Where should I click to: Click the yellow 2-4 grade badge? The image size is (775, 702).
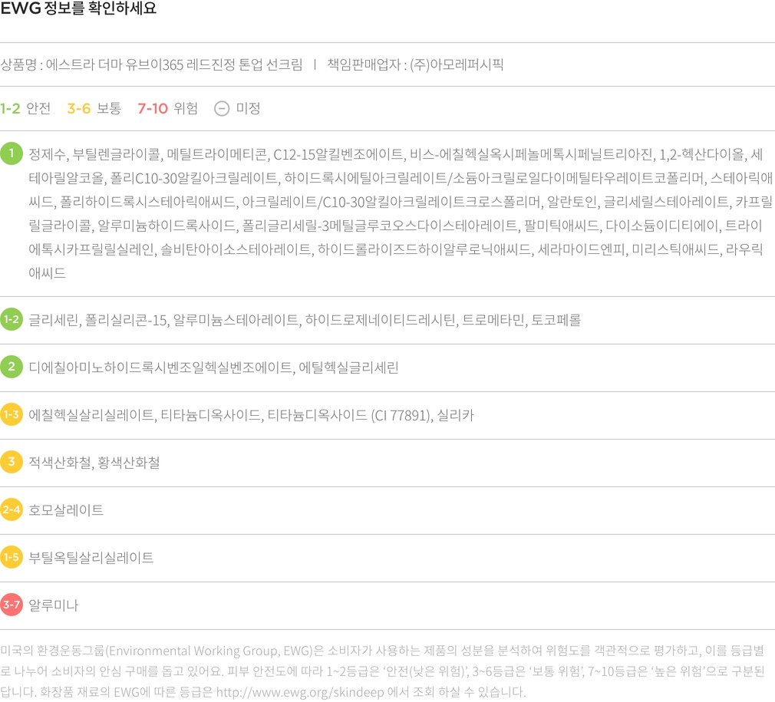coord(12,510)
